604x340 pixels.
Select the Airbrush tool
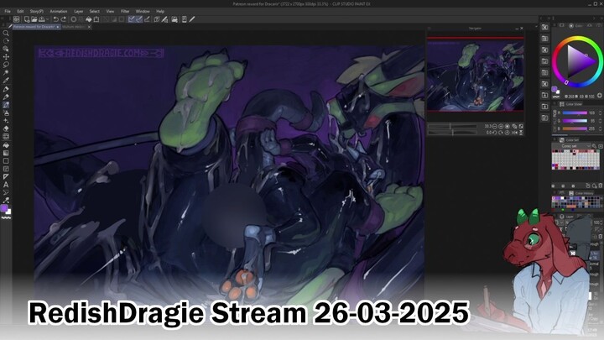tap(6, 113)
